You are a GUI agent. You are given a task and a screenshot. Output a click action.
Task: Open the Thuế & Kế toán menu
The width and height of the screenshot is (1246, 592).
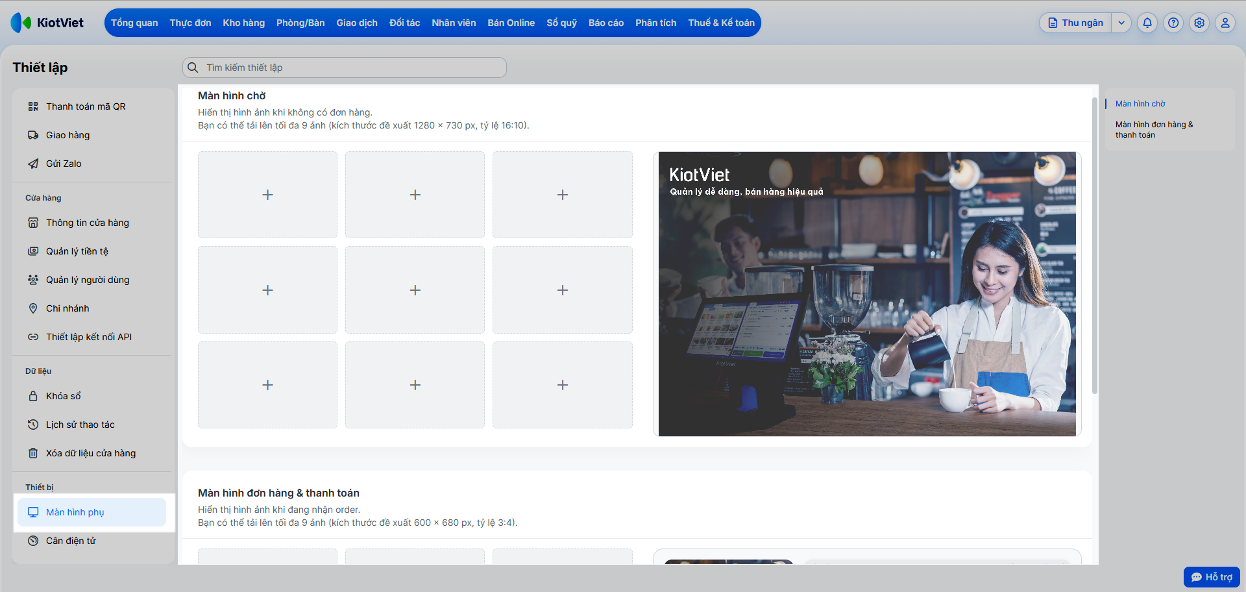[722, 23]
